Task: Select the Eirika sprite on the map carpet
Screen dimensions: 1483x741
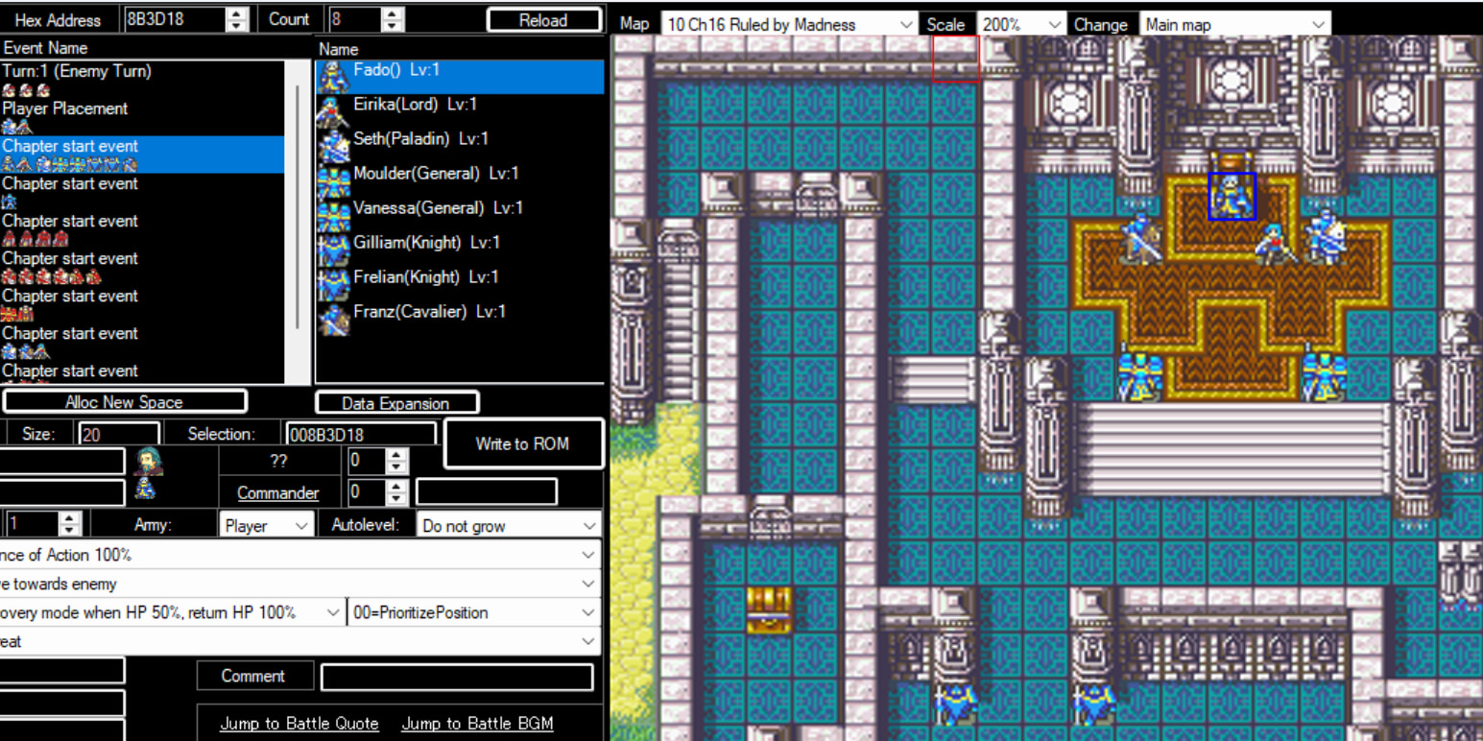Action: click(1276, 243)
